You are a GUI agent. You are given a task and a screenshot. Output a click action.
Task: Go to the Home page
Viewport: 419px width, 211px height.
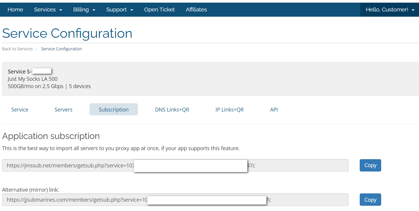click(15, 10)
